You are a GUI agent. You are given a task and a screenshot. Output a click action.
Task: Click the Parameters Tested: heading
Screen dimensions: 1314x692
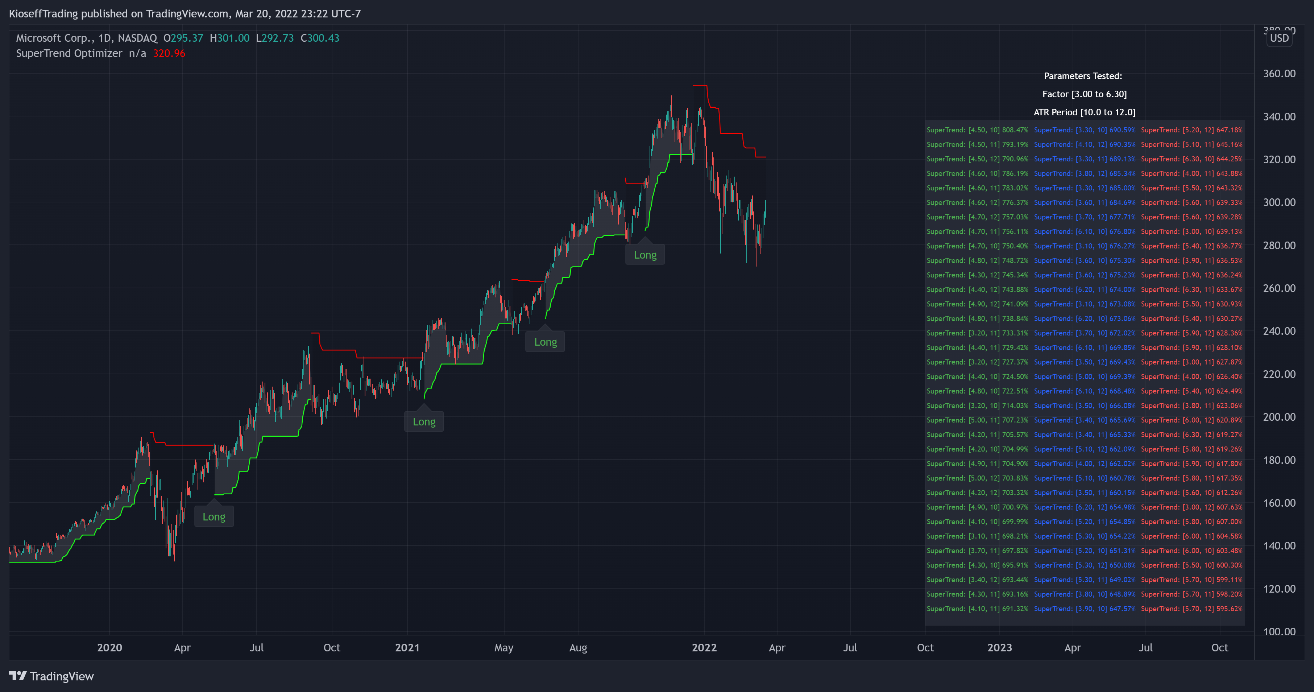[x=1083, y=76]
